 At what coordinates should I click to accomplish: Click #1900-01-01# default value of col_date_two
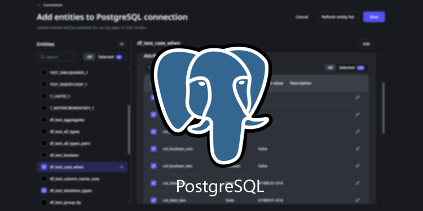pos(270,200)
